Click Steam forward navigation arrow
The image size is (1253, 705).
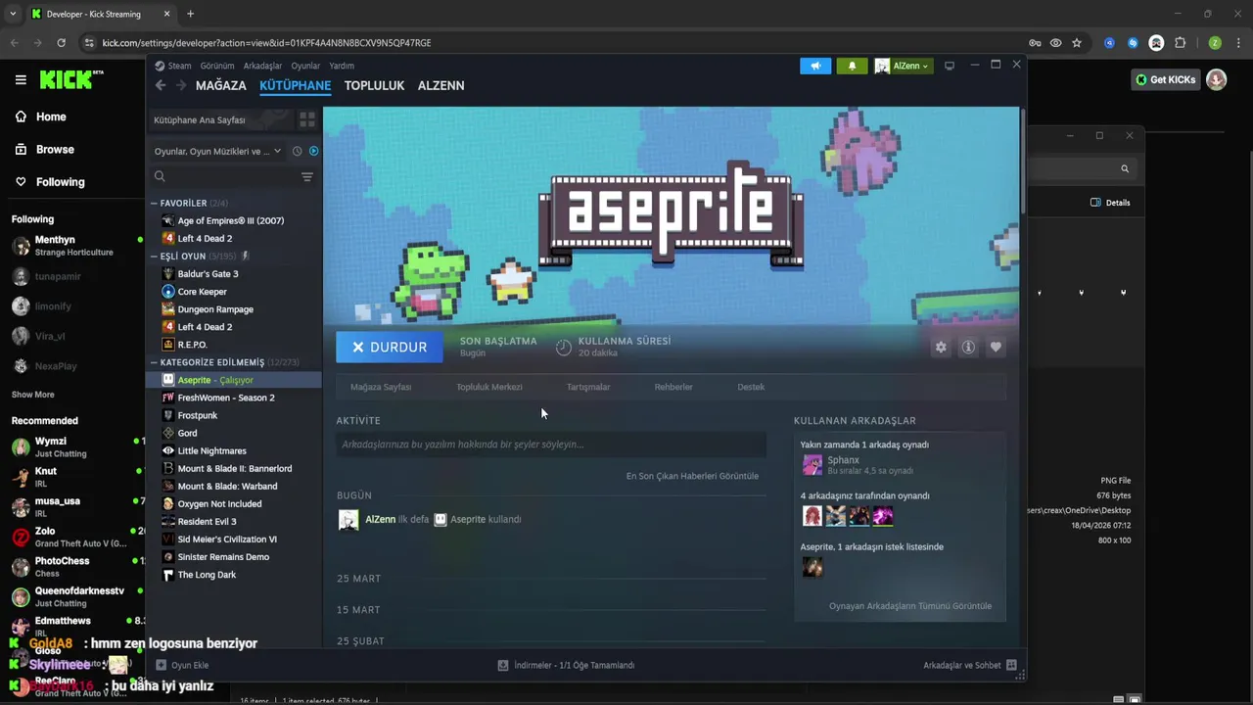pos(181,85)
